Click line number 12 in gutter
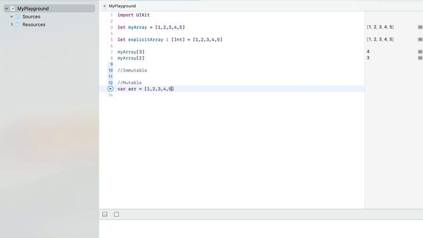Image resolution: width=423 pixels, height=238 pixels. (110, 83)
